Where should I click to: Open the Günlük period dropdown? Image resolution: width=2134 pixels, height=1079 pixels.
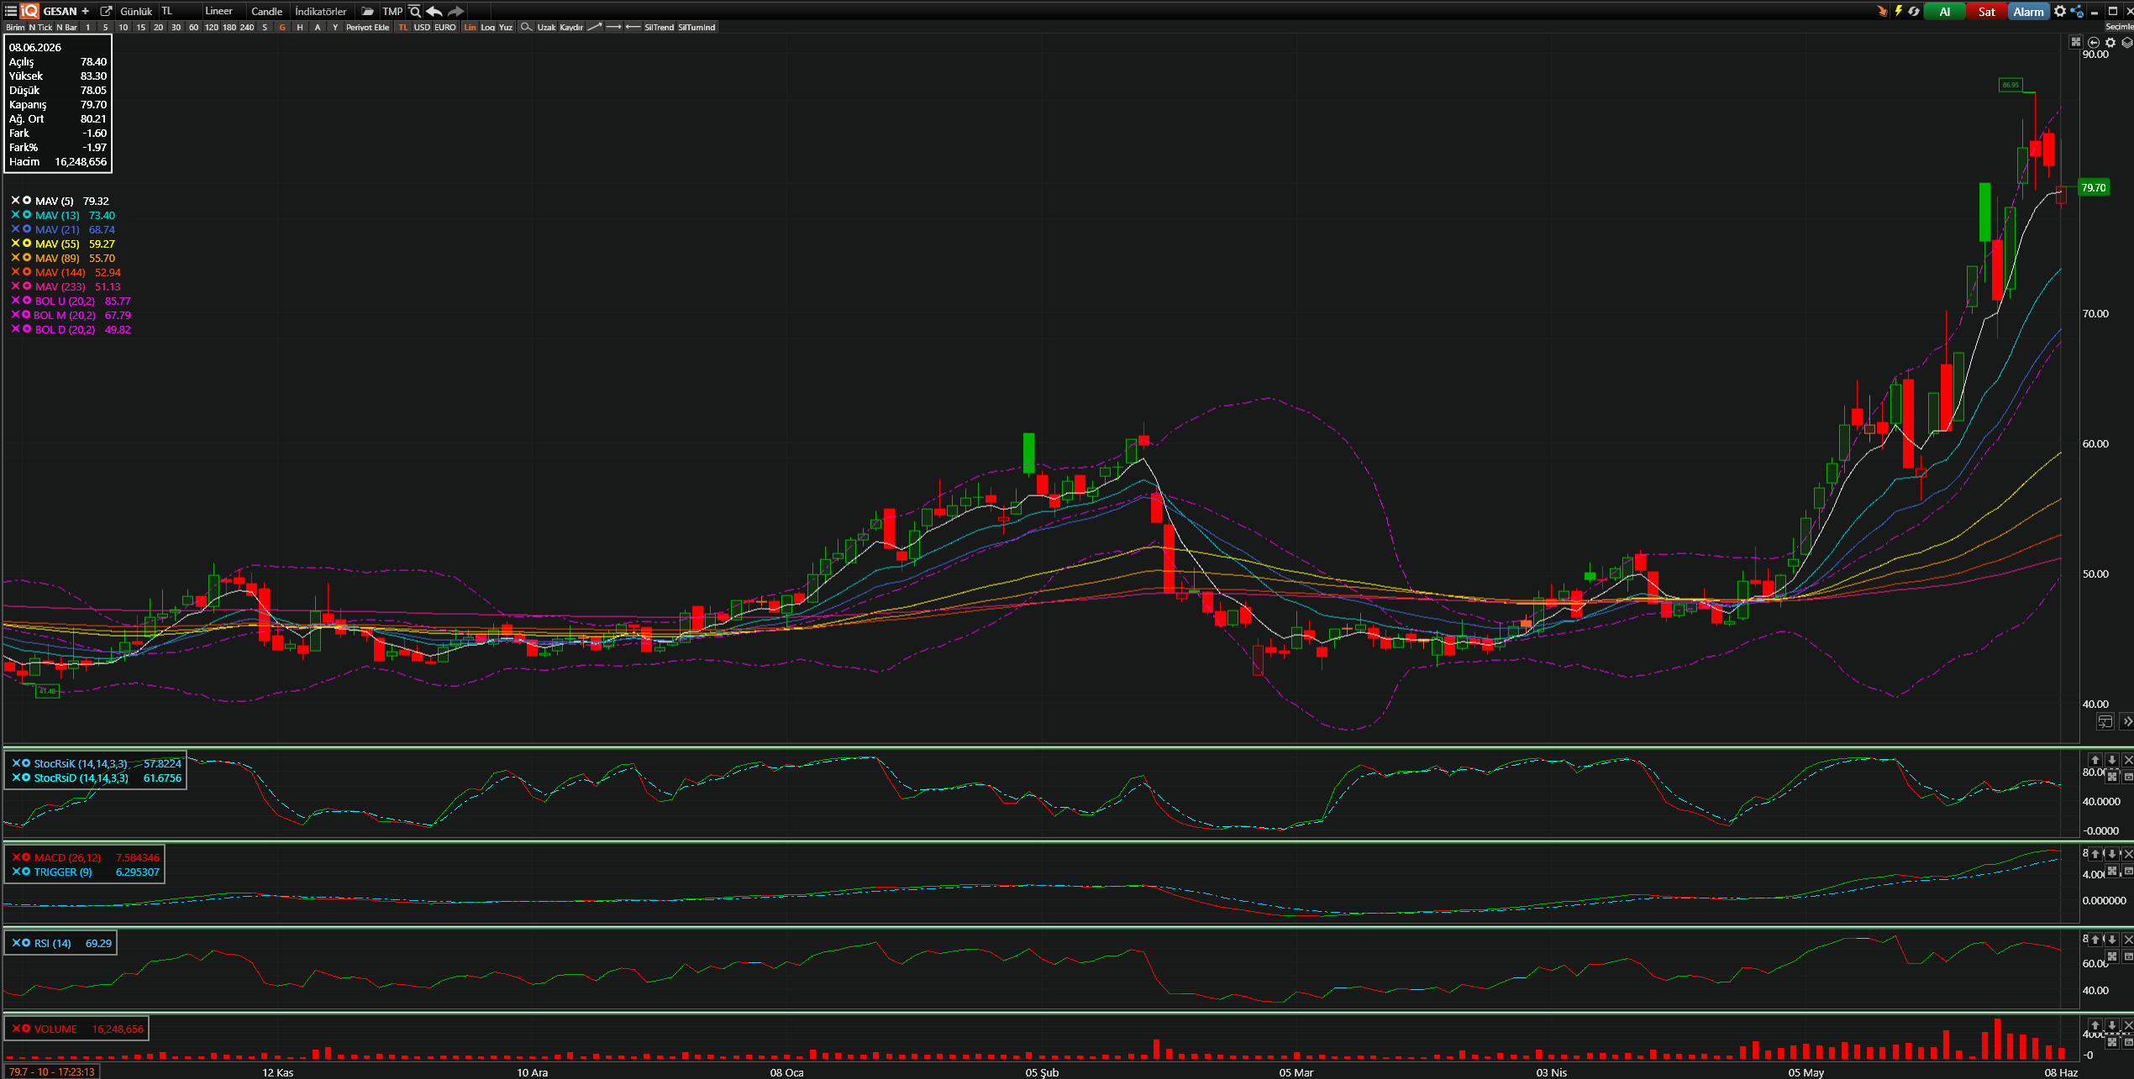click(x=136, y=11)
